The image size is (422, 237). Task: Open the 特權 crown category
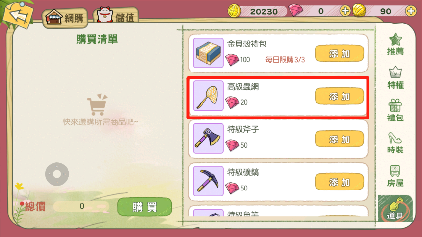396,77
